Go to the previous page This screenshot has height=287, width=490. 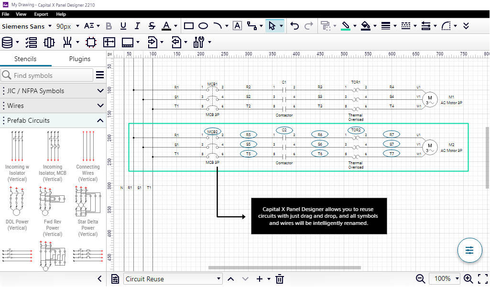point(230,279)
